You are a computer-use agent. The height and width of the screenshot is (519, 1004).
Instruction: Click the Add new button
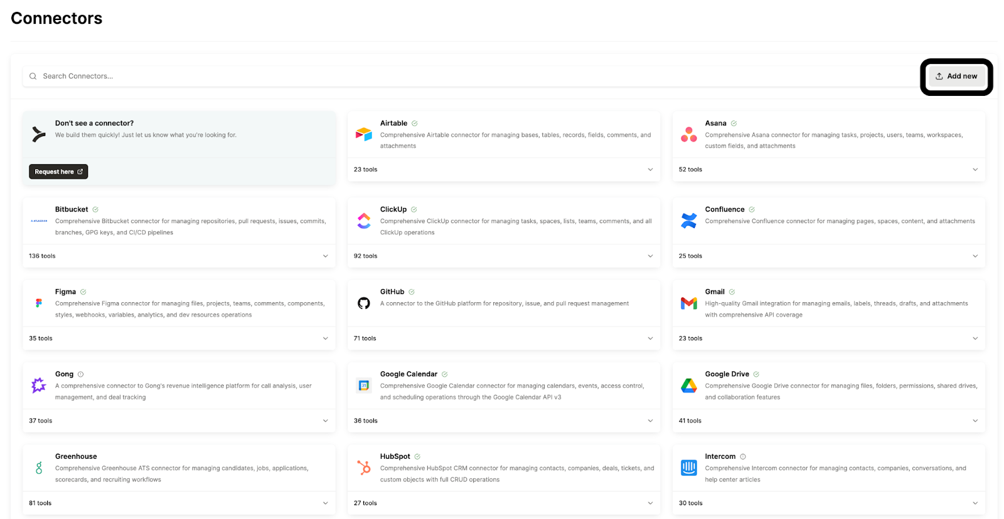[x=956, y=76]
